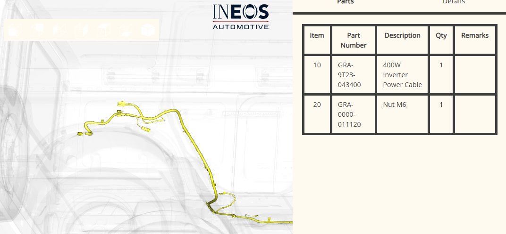
Task: Switch to the Details tab
Action: click(453, 2)
